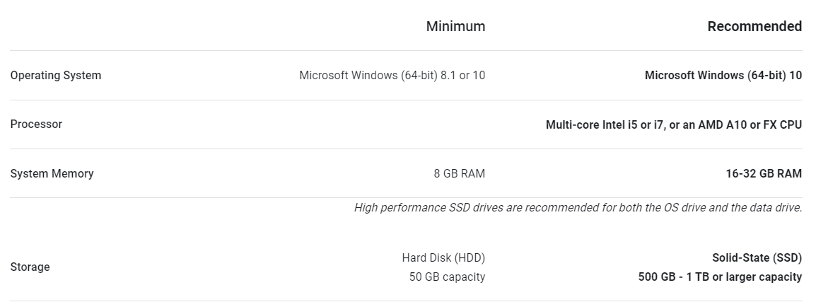
Task: Click 500 GB - 1 TB or larger capacity
Action: point(720,277)
